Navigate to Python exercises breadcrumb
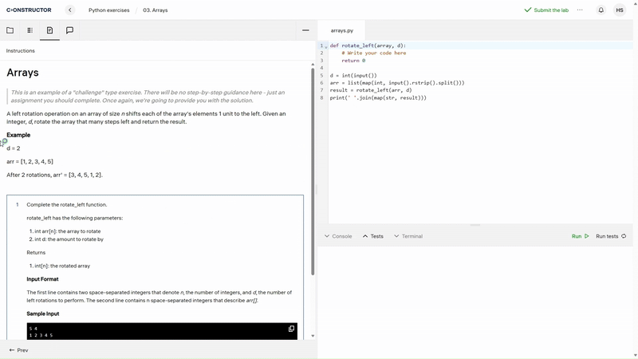This screenshot has height=359, width=638. [108, 10]
